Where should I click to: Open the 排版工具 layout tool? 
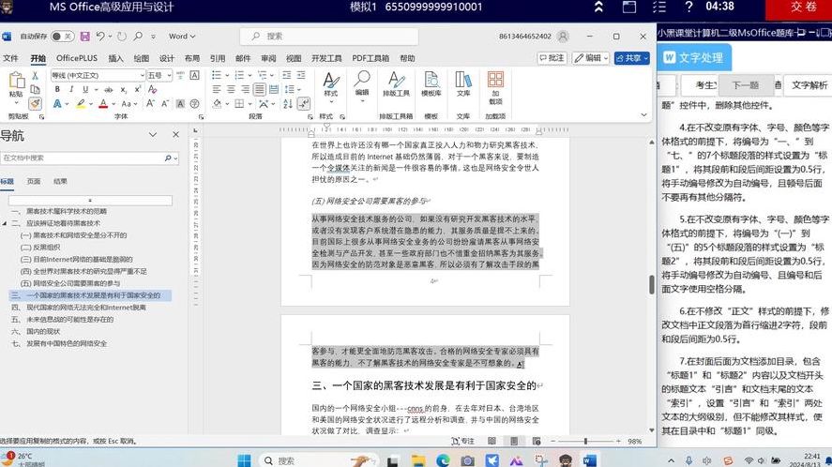point(396,83)
